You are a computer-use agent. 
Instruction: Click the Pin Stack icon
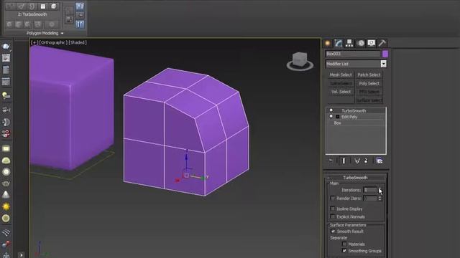pos(331,161)
